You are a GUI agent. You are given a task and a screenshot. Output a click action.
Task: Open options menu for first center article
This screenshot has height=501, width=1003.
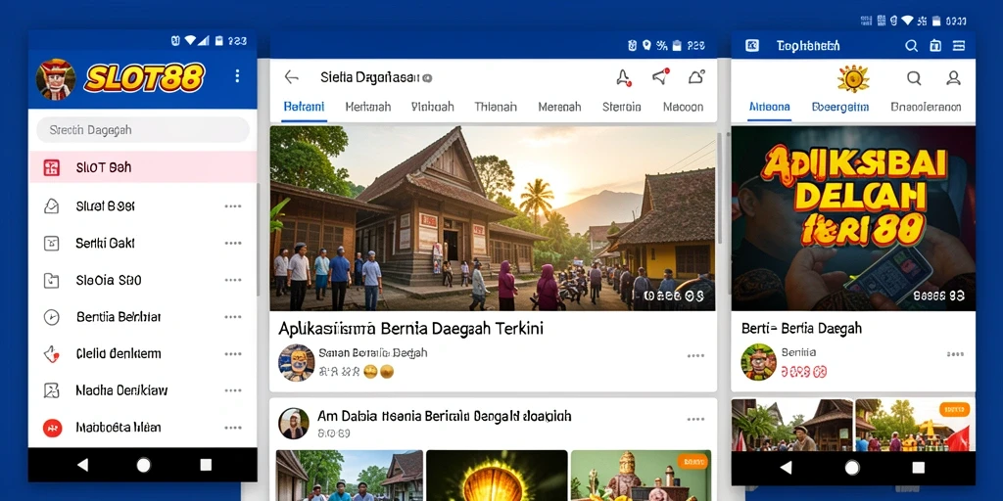(x=695, y=356)
